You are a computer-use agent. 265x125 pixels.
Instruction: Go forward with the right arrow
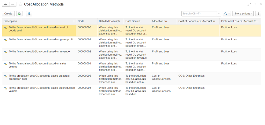13,4
